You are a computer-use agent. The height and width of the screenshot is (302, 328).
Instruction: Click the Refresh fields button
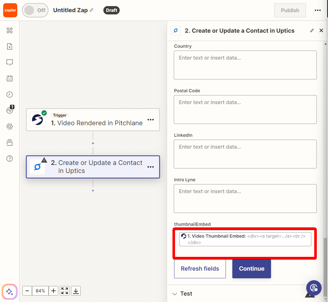tap(200, 268)
